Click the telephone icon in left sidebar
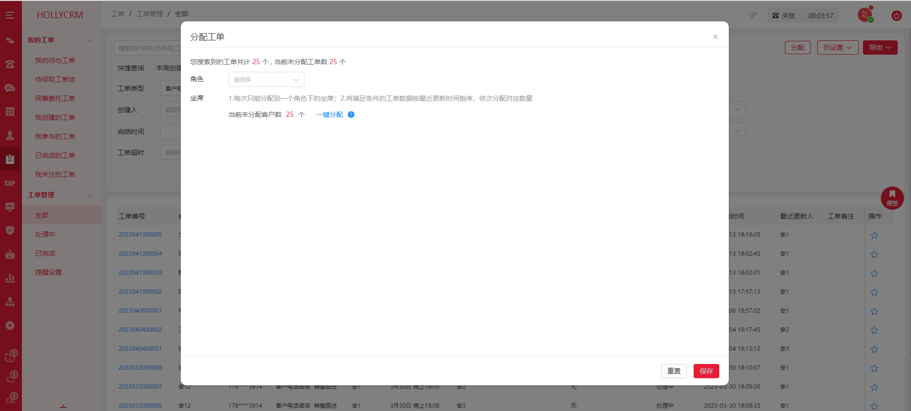The width and height of the screenshot is (911, 411). 10,64
